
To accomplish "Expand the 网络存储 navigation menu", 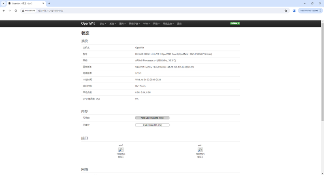I will 134,24.
